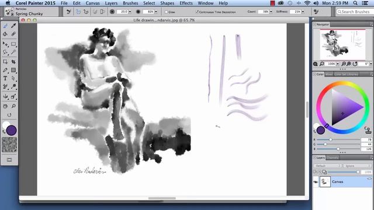Screen dimensions: 374x210
Task: Toggle Continuous Time Deposition checkbox
Action: [197, 12]
